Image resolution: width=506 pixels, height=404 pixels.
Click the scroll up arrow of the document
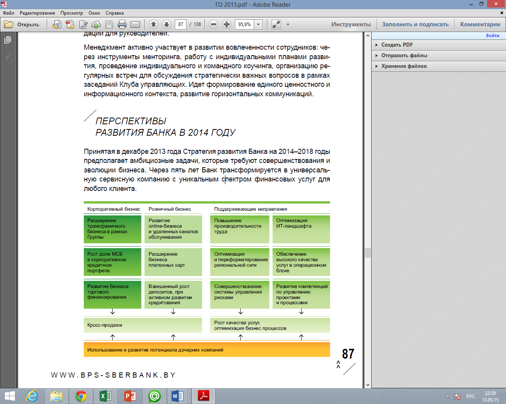(368, 35)
